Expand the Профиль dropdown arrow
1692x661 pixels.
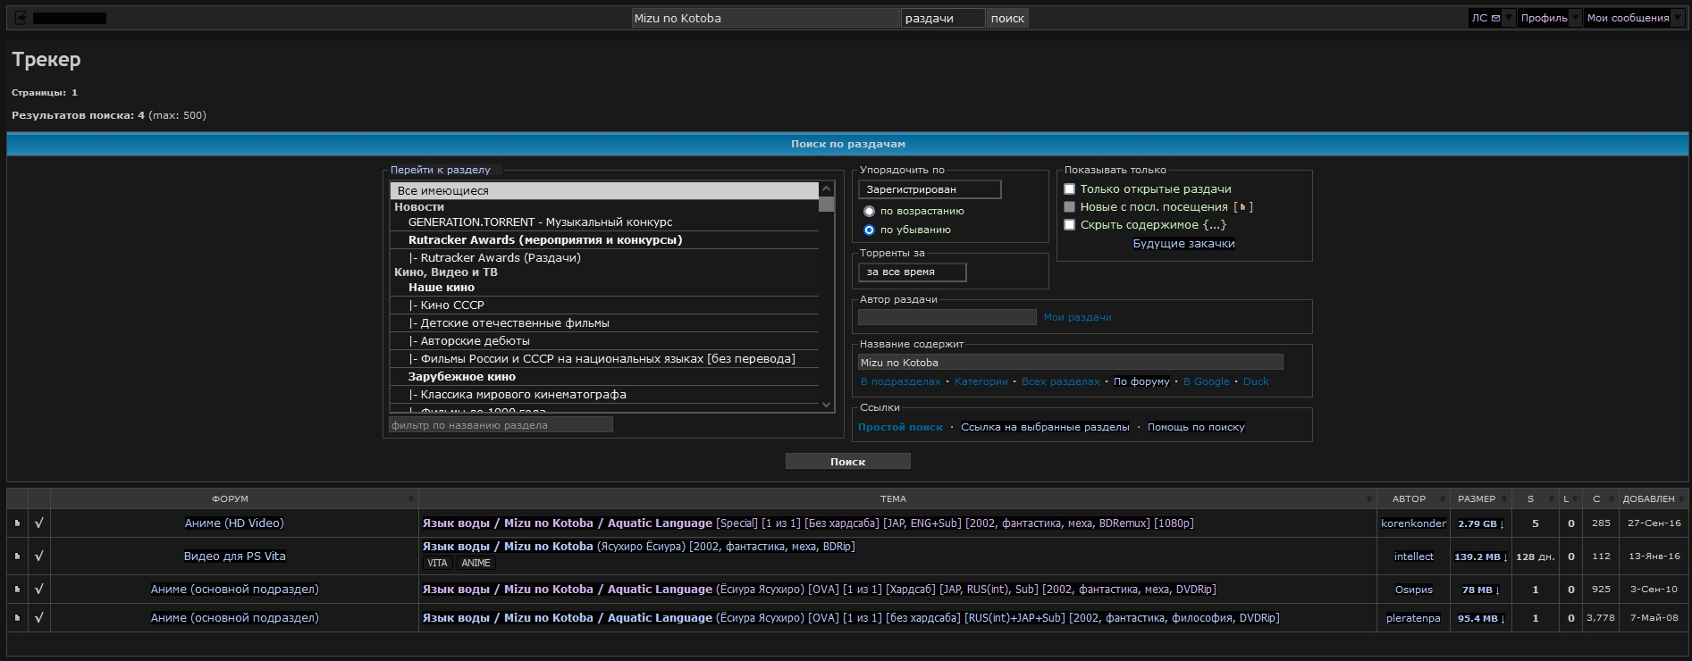[1575, 18]
